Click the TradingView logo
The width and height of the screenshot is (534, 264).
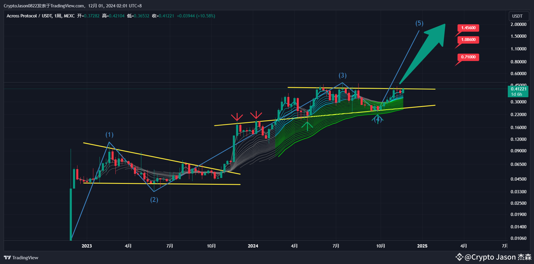pyautogui.click(x=21, y=258)
